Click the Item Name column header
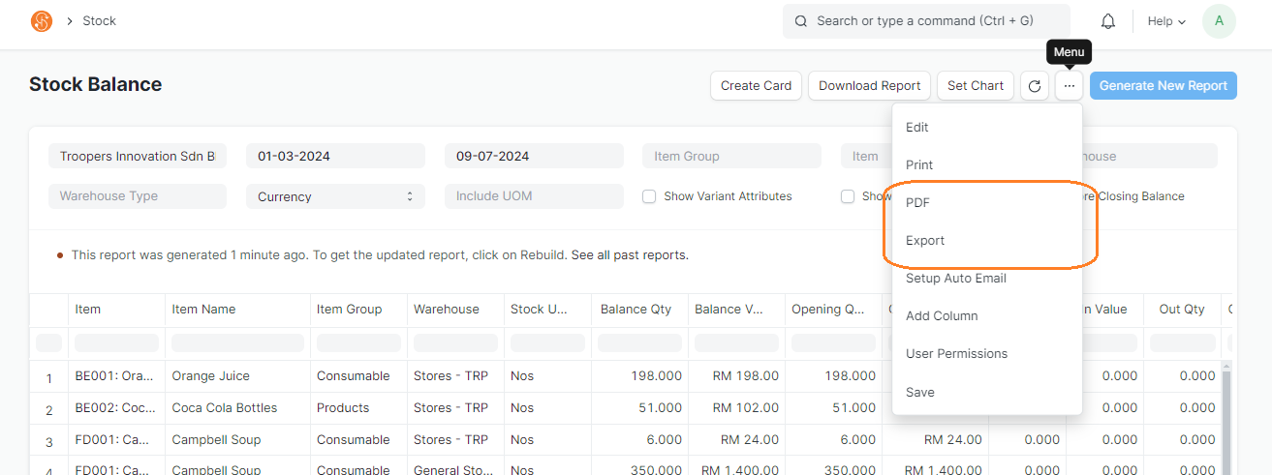Viewport: 1272px width, 475px height. pos(237,310)
